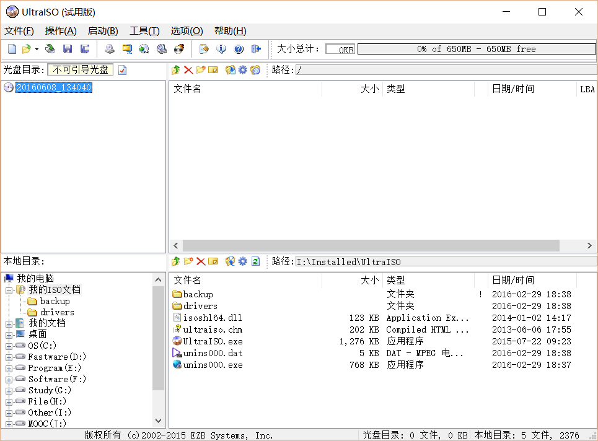Screen dimensions: 598x441
Task: Click the refresh icon in local directory toolbar
Action: point(255,261)
